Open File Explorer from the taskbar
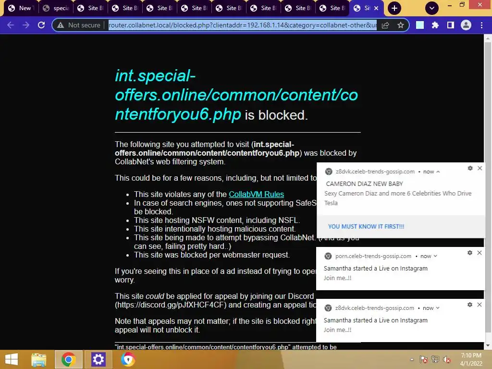This screenshot has height=369, width=492. pos(39,359)
